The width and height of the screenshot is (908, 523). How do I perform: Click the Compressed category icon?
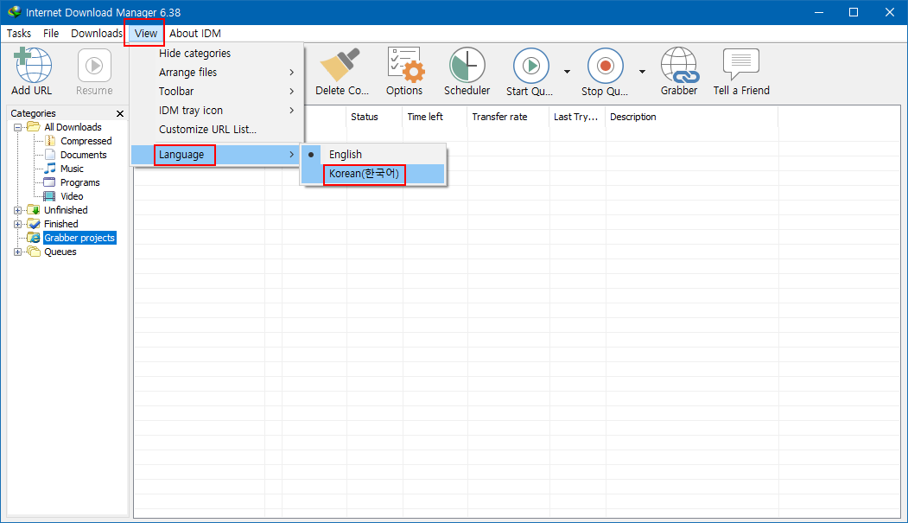[x=50, y=141]
